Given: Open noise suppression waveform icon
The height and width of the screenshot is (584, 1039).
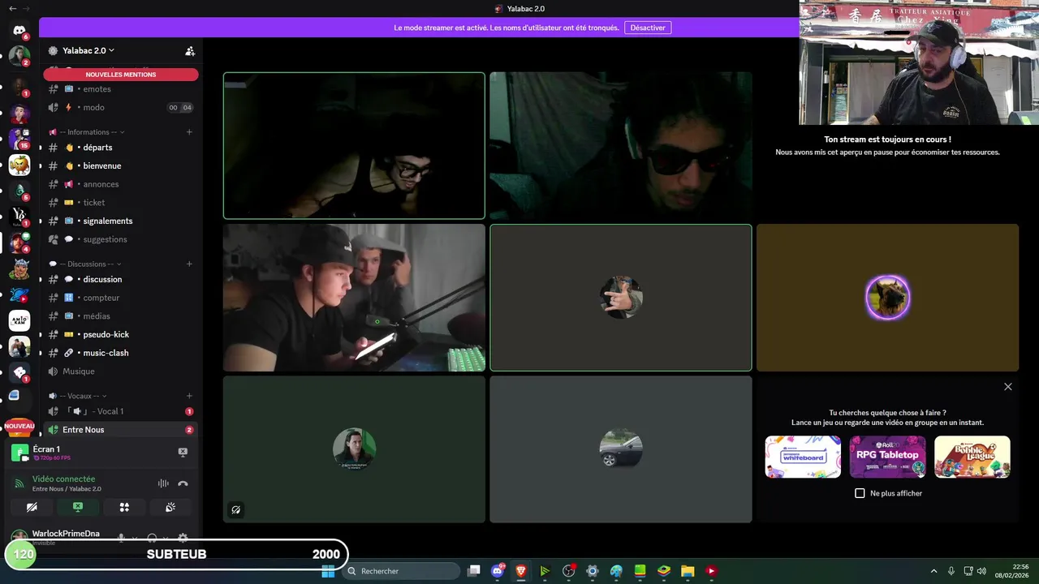Looking at the screenshot, I should (163, 483).
